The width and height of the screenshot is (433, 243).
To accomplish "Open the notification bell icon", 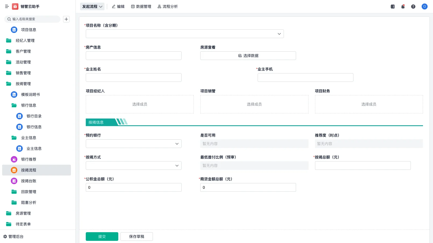I will (403, 6).
